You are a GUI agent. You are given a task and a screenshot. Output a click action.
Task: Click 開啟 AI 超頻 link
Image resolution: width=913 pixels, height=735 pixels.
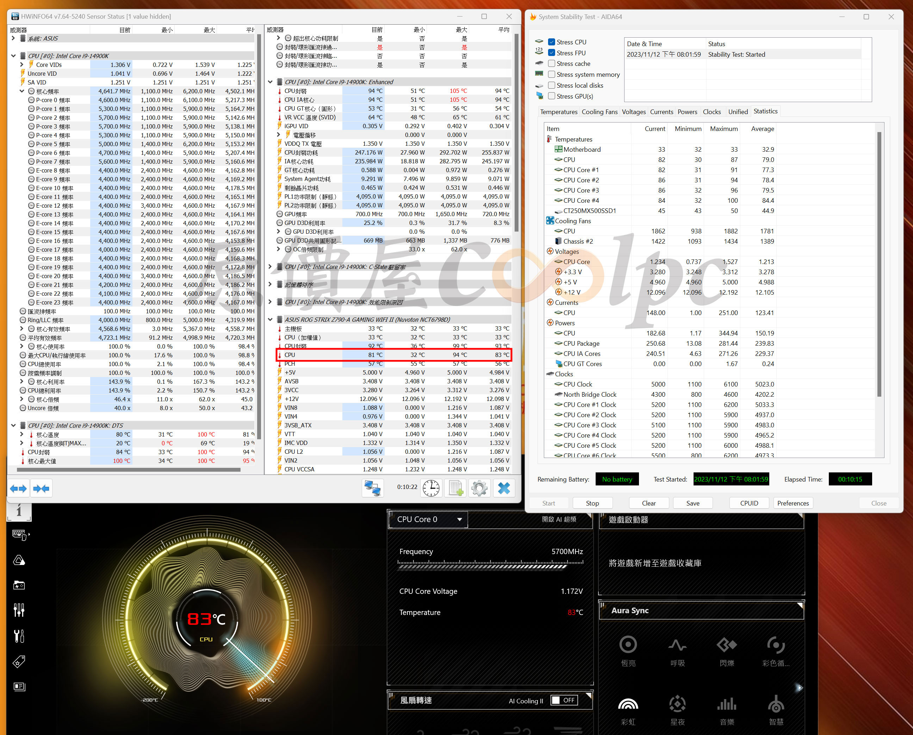coord(559,519)
